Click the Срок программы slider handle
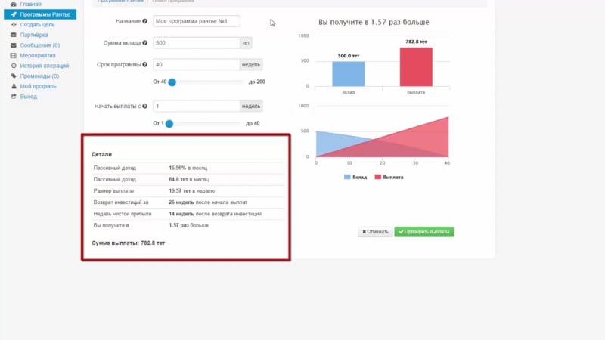 click(172, 82)
